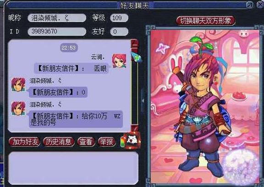Click the green-red color bar icon

pyautogui.click(x=123, y=142)
